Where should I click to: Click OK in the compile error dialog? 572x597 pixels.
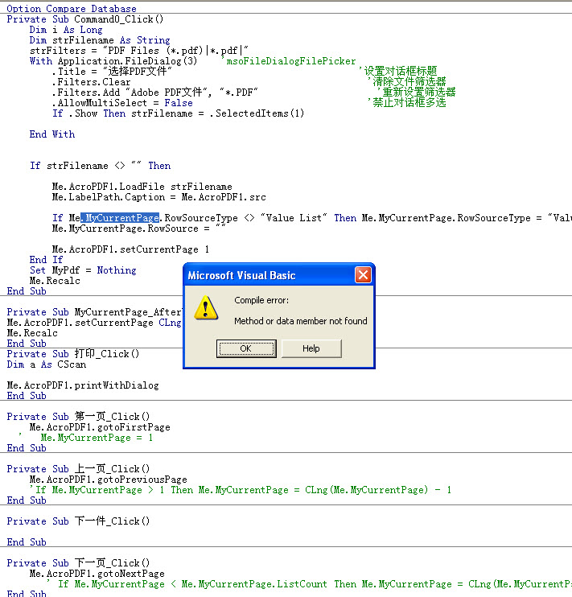245,348
